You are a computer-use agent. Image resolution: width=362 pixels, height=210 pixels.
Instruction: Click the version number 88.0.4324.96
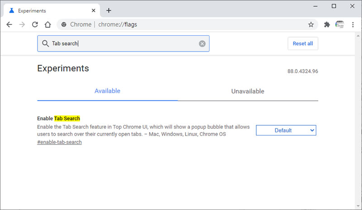point(303,71)
